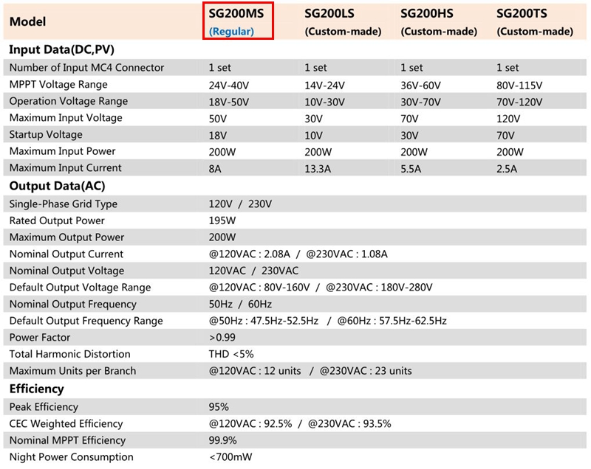This screenshot has height=469, width=591.
Task: Click the 'Rated Output Power' row label
Action: coord(57,220)
